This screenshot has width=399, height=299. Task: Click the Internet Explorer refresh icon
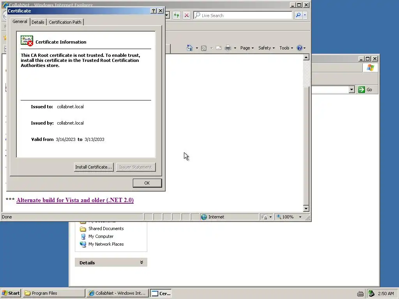coord(177,15)
